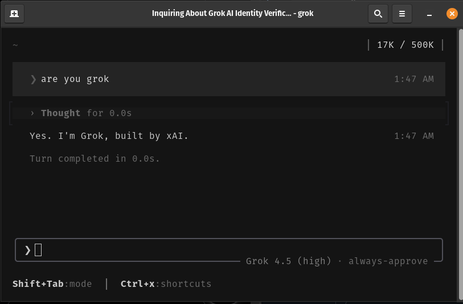Click the window title text
Screen dimensions: 463x304
tap(232, 13)
